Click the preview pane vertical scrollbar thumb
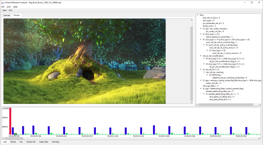The height and width of the screenshot is (145, 263). coord(191,64)
